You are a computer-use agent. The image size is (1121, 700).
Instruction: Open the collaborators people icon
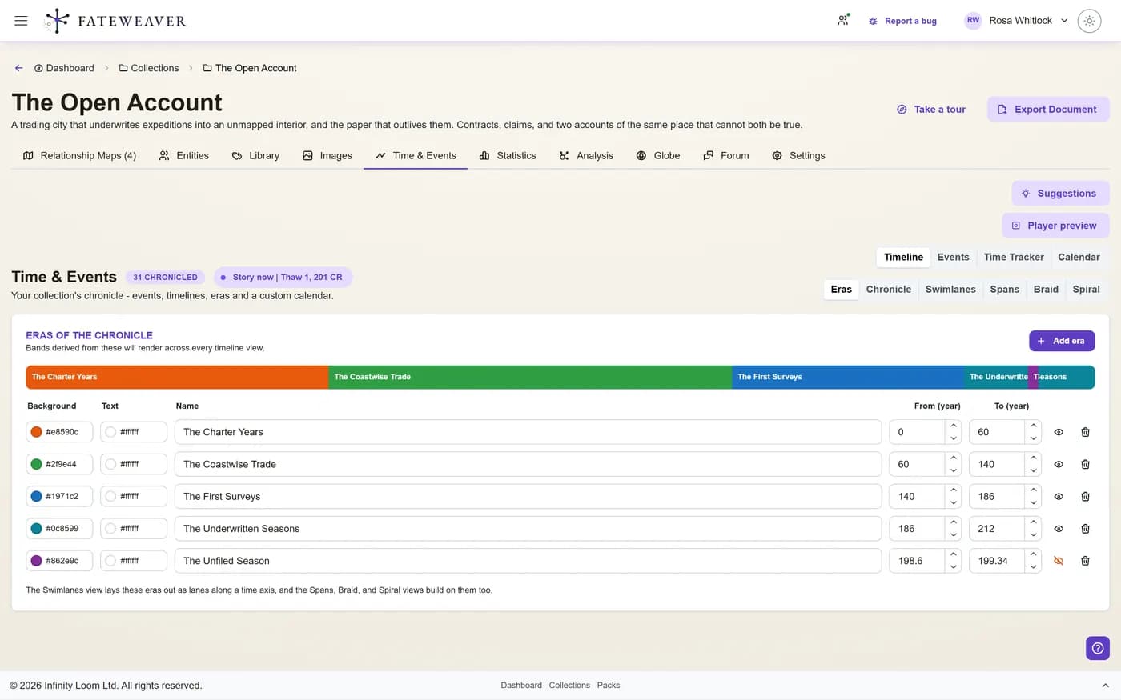pyautogui.click(x=843, y=21)
